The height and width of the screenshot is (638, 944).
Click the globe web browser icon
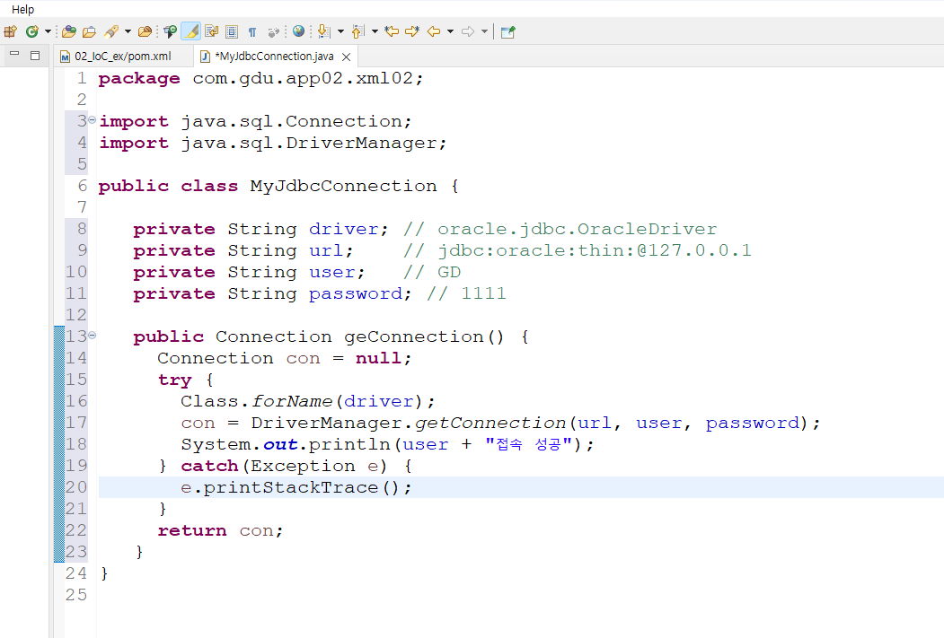pyautogui.click(x=298, y=32)
